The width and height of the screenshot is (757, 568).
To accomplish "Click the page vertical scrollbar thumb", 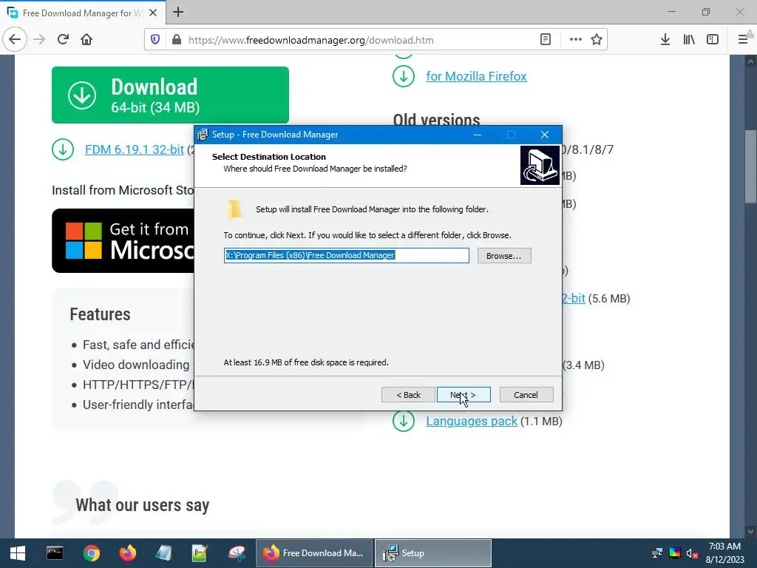I will click(750, 166).
